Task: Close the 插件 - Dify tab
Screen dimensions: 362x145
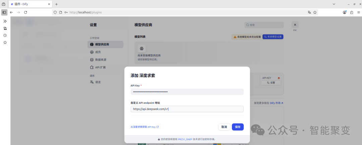Action: tap(49, 4)
